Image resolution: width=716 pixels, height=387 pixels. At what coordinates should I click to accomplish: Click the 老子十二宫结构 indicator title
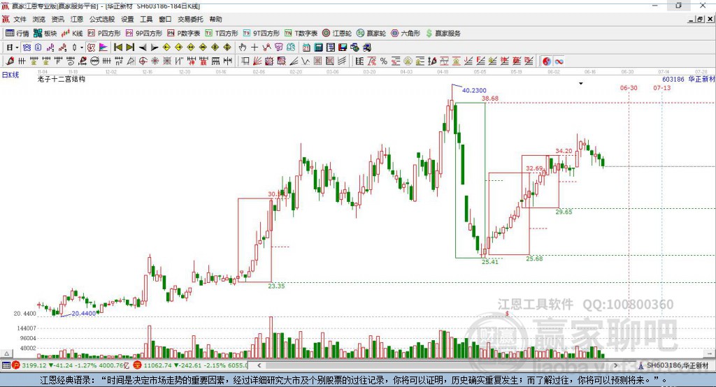pos(62,79)
